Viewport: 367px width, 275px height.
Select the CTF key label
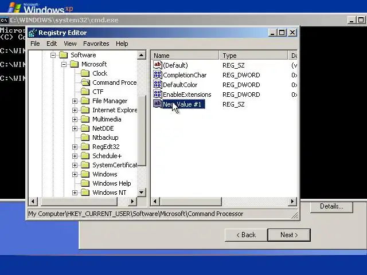click(x=98, y=92)
